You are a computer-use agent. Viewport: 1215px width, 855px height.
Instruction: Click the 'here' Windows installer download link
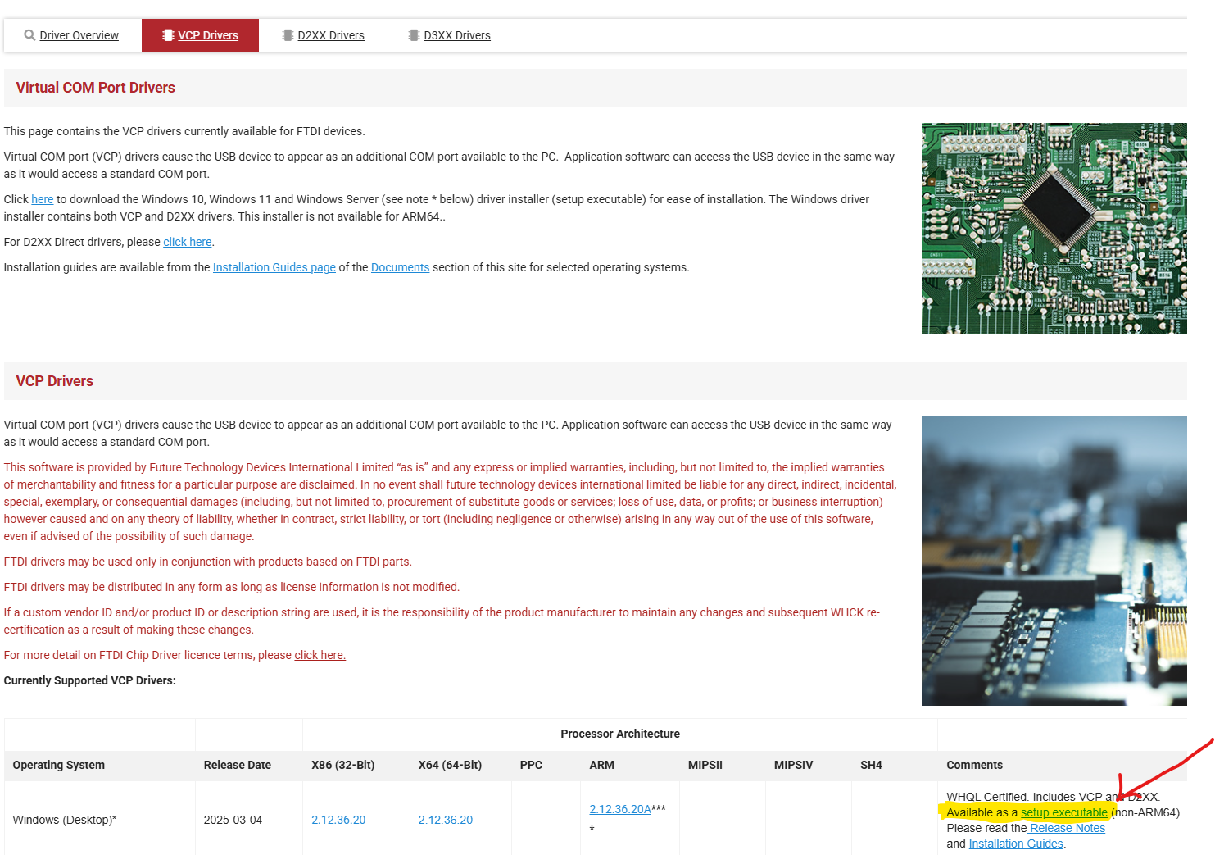coord(43,199)
